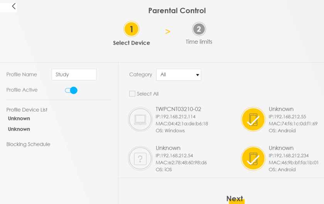Open the Category dropdown
This screenshot has height=204, width=324.
[x=179, y=74]
